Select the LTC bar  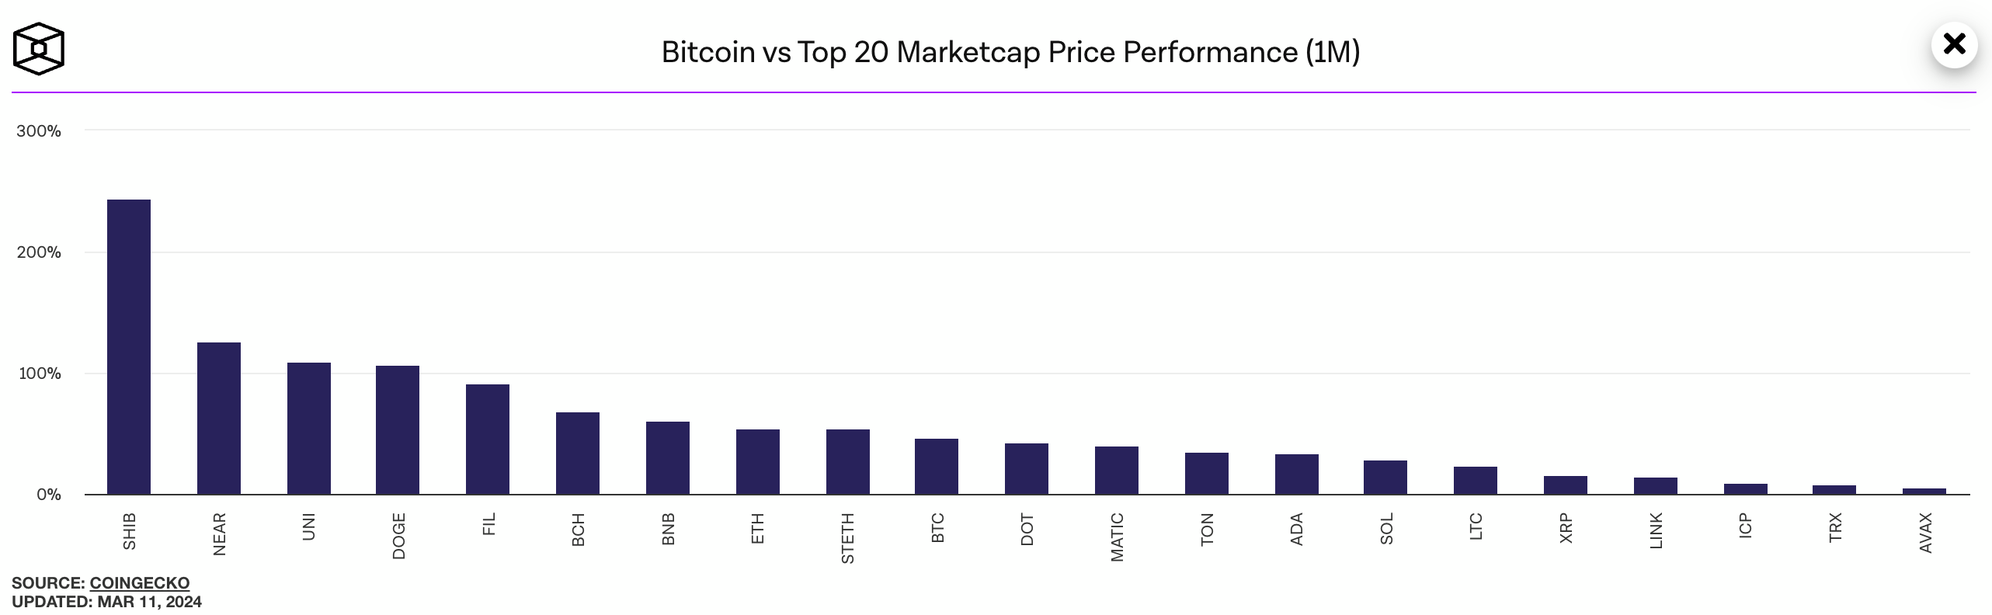point(1476,481)
